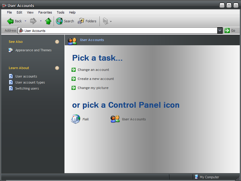Image resolution: width=241 pixels, height=181 pixels.
Task: Click the Go button beside address bar
Action: (x=230, y=30)
